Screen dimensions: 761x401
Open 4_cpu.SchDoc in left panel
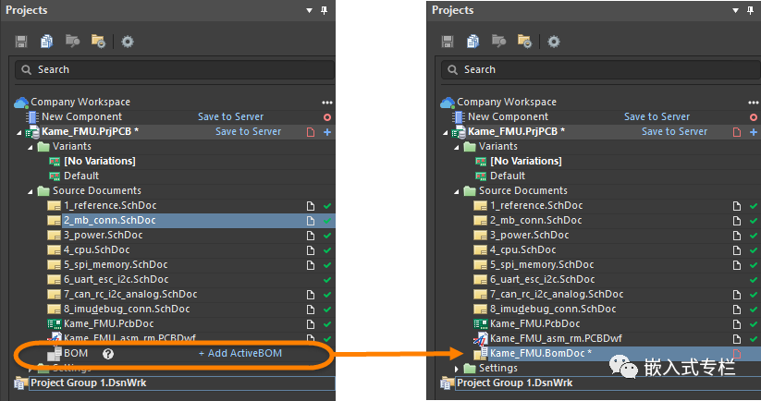coord(96,249)
